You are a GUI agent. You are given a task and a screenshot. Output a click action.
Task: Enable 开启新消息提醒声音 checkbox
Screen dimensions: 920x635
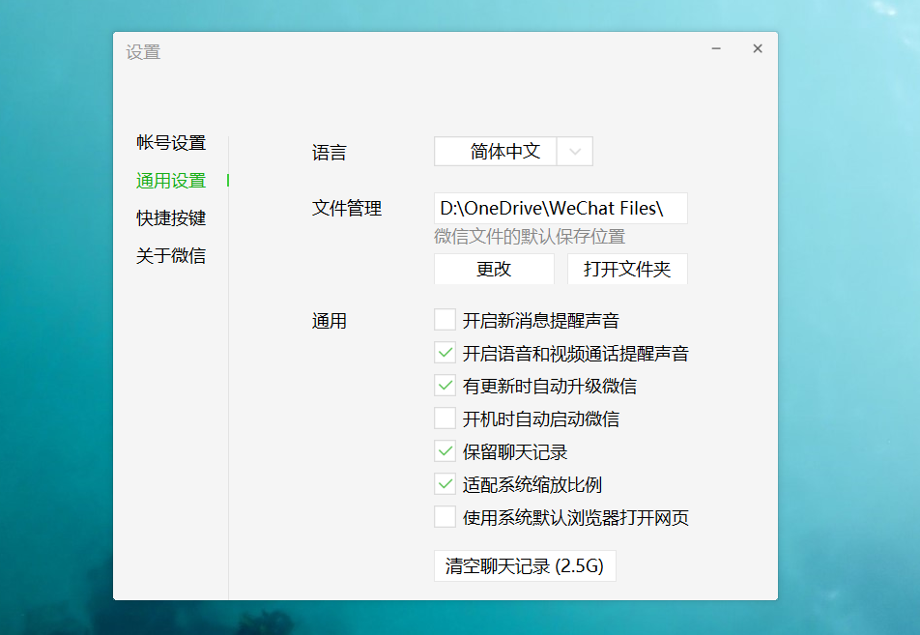[446, 321]
